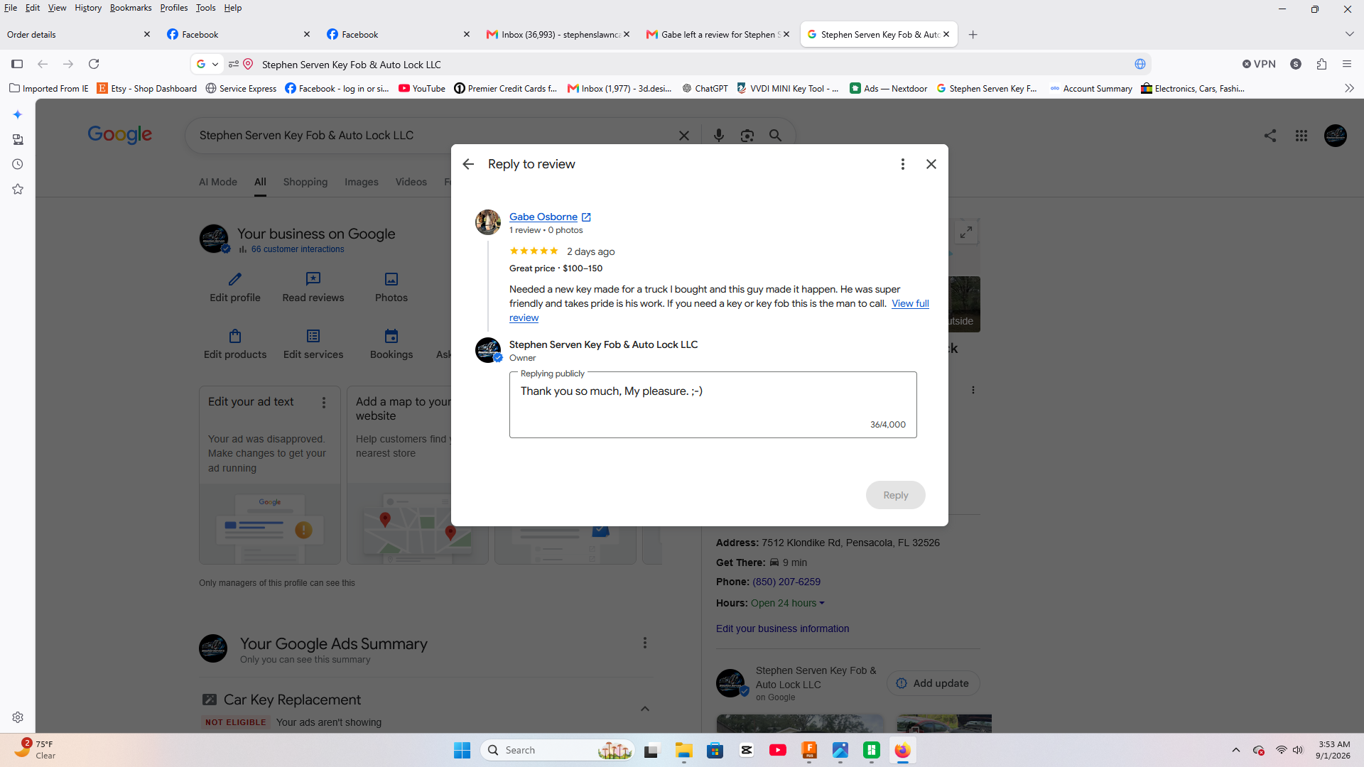
Task: Open the AI sparkle icon in sidebar
Action: [x=18, y=114]
